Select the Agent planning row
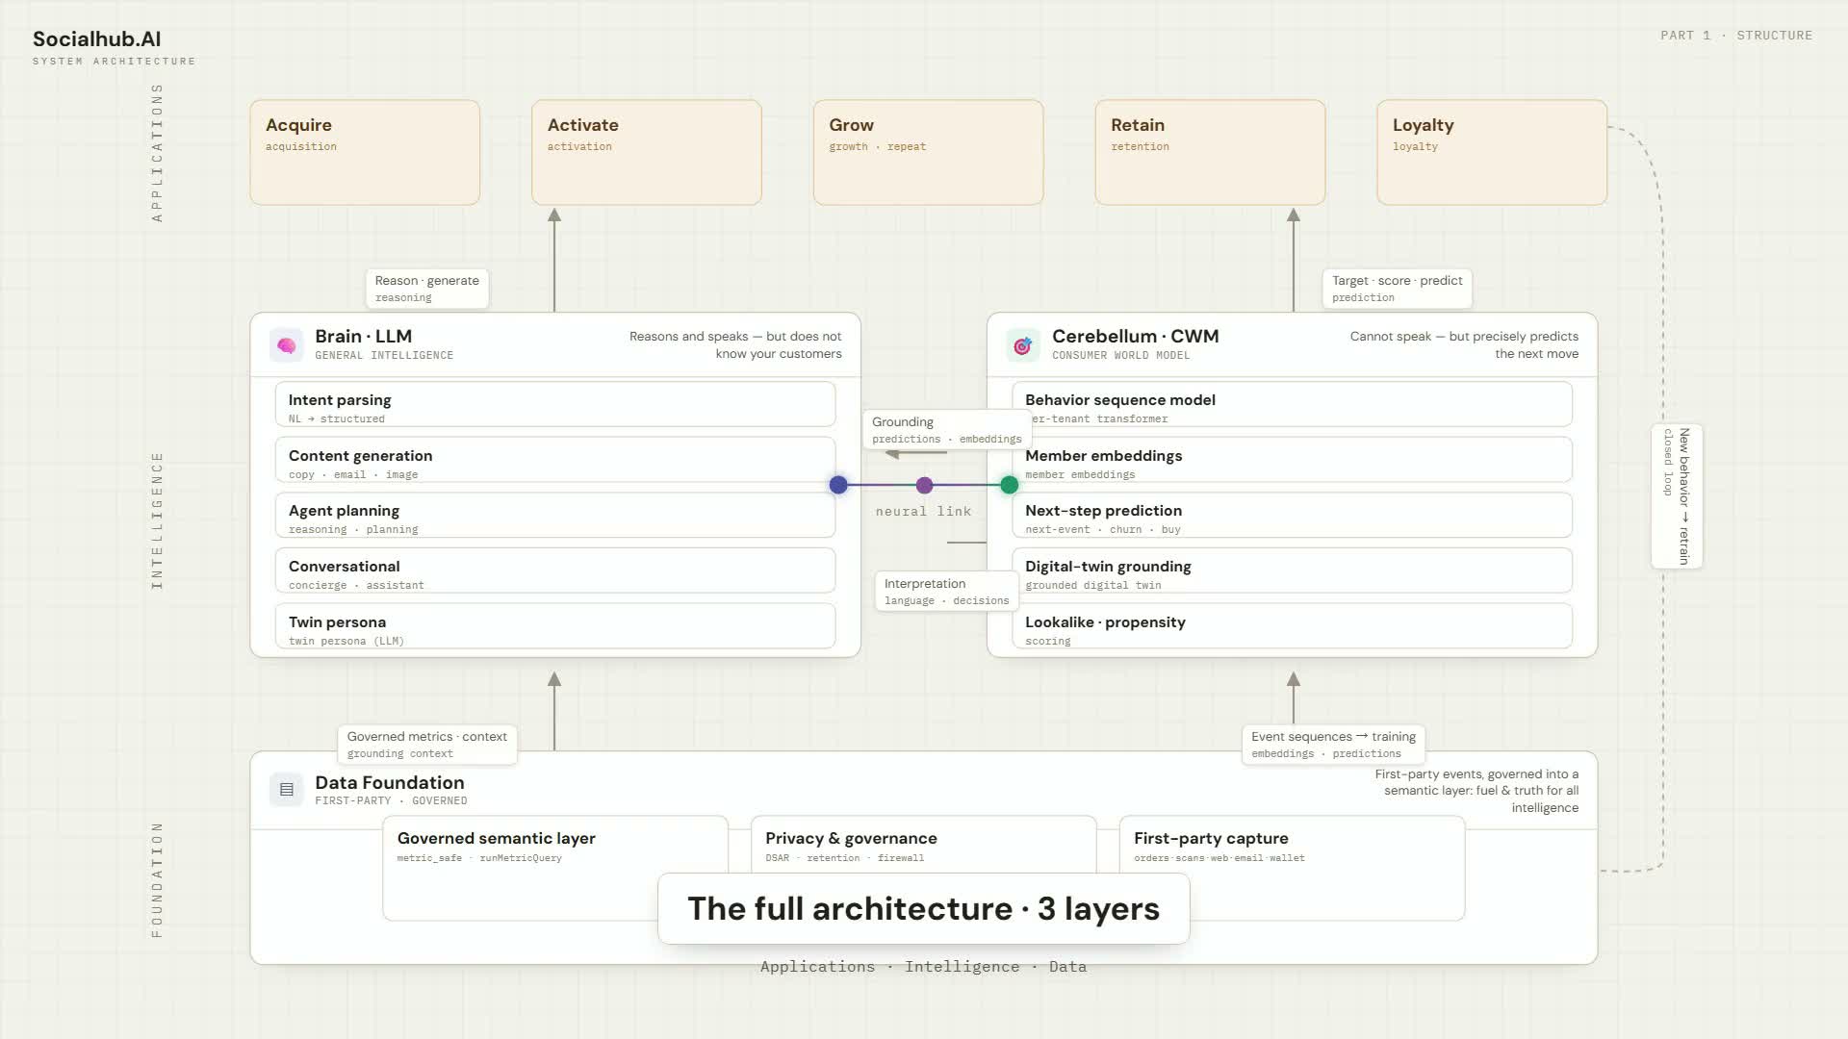The image size is (1848, 1039). point(555,516)
